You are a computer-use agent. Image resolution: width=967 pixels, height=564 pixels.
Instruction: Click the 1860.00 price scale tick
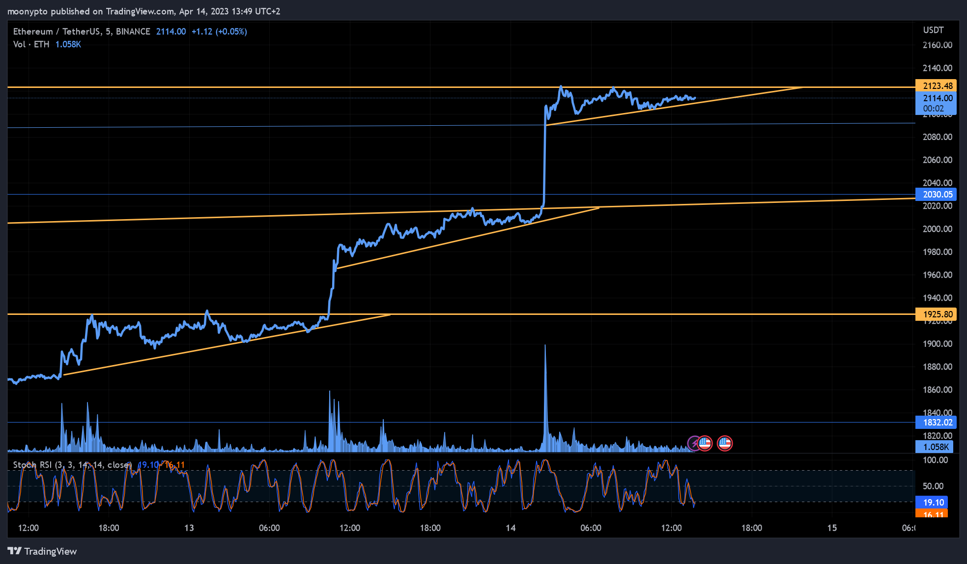click(938, 390)
